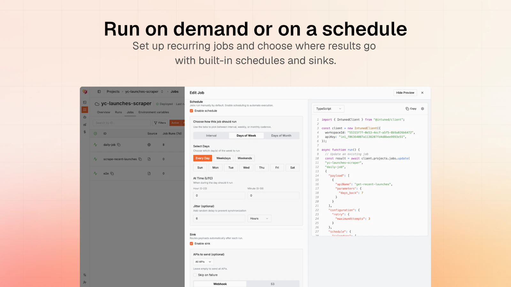Screen dimensions: 511x287
Task: Open the daily-job row
Action: click(137, 145)
